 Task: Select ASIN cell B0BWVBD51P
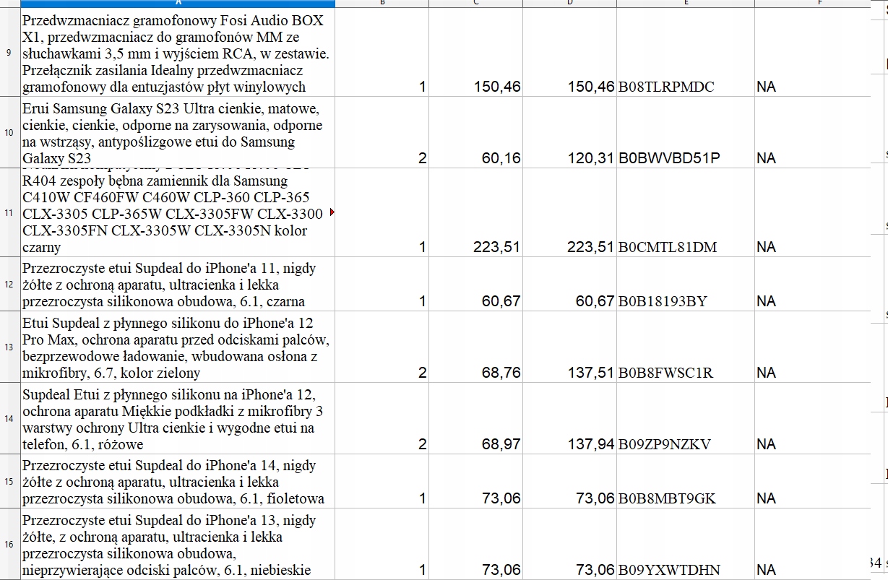686,132
